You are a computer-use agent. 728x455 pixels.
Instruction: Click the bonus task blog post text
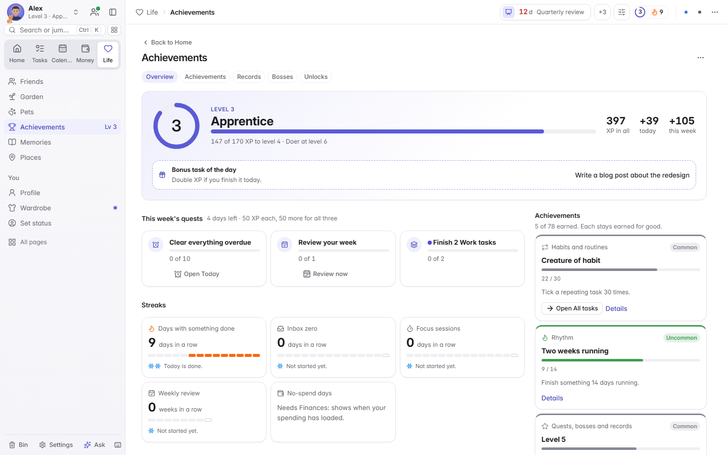click(x=632, y=175)
